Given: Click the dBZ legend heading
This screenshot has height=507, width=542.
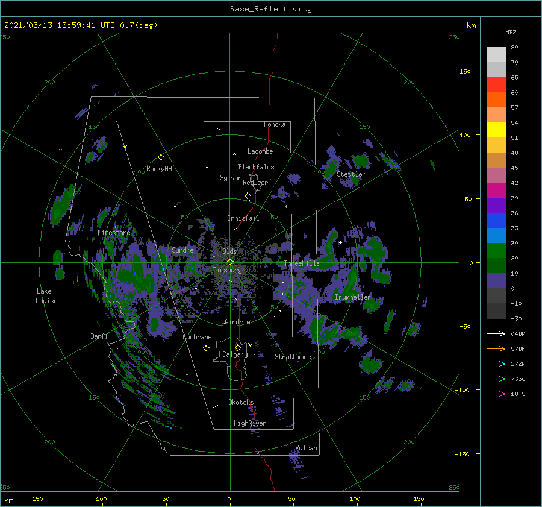Looking at the screenshot, I should point(511,33).
